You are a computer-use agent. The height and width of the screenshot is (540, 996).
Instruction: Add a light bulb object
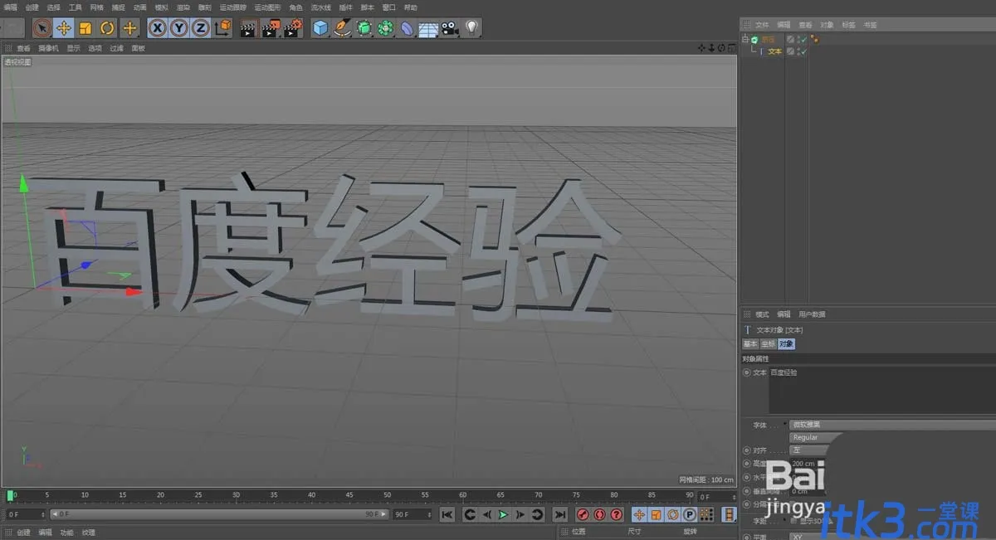click(471, 28)
